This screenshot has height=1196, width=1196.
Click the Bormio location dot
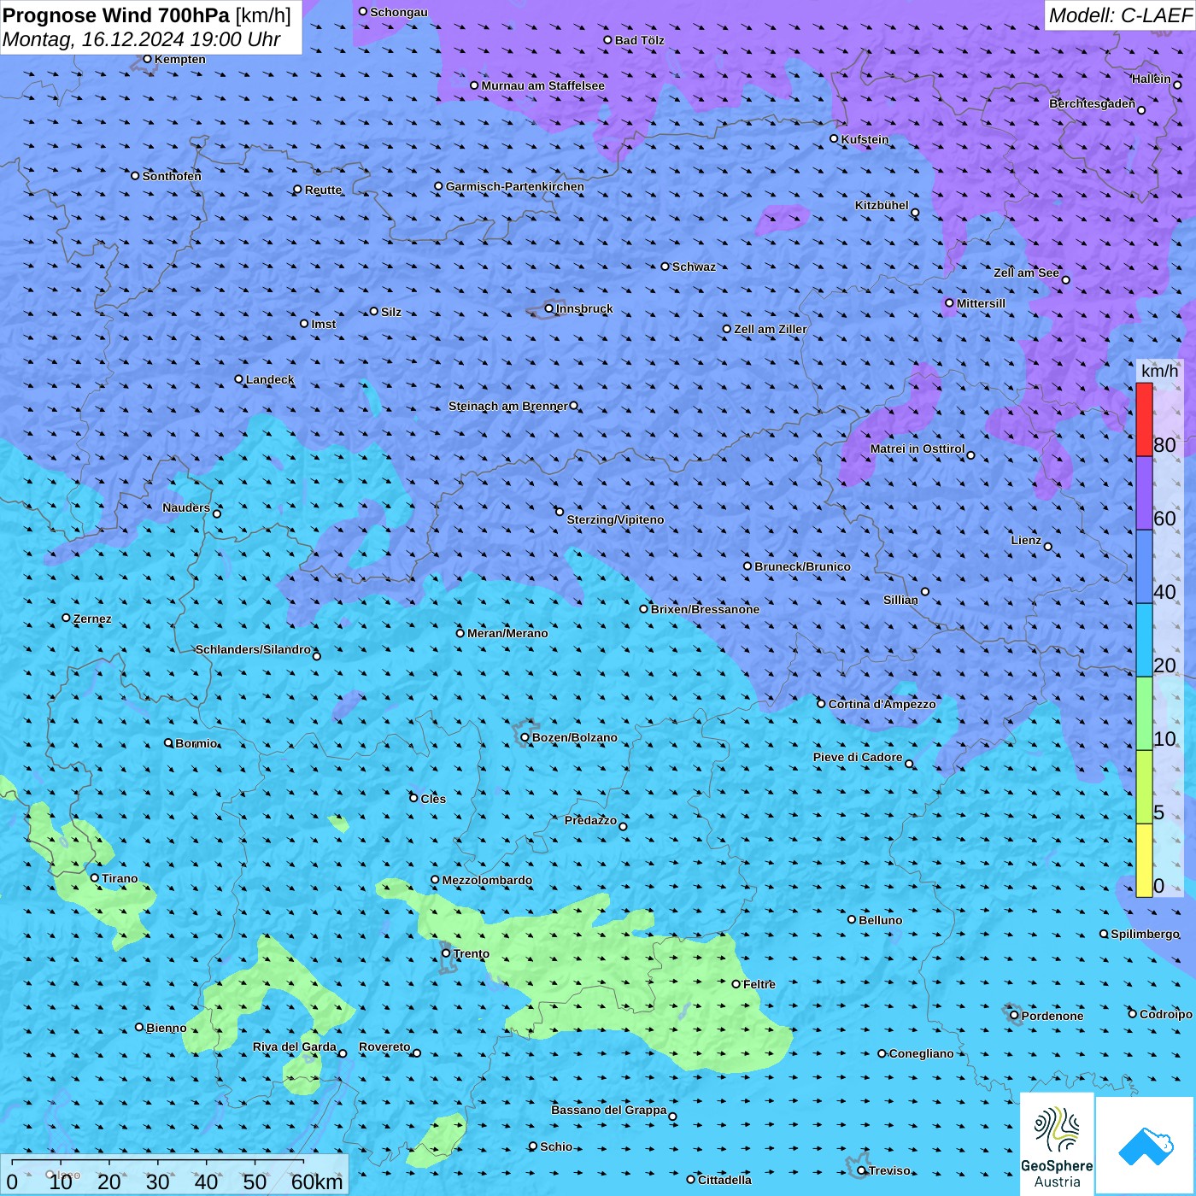click(168, 742)
